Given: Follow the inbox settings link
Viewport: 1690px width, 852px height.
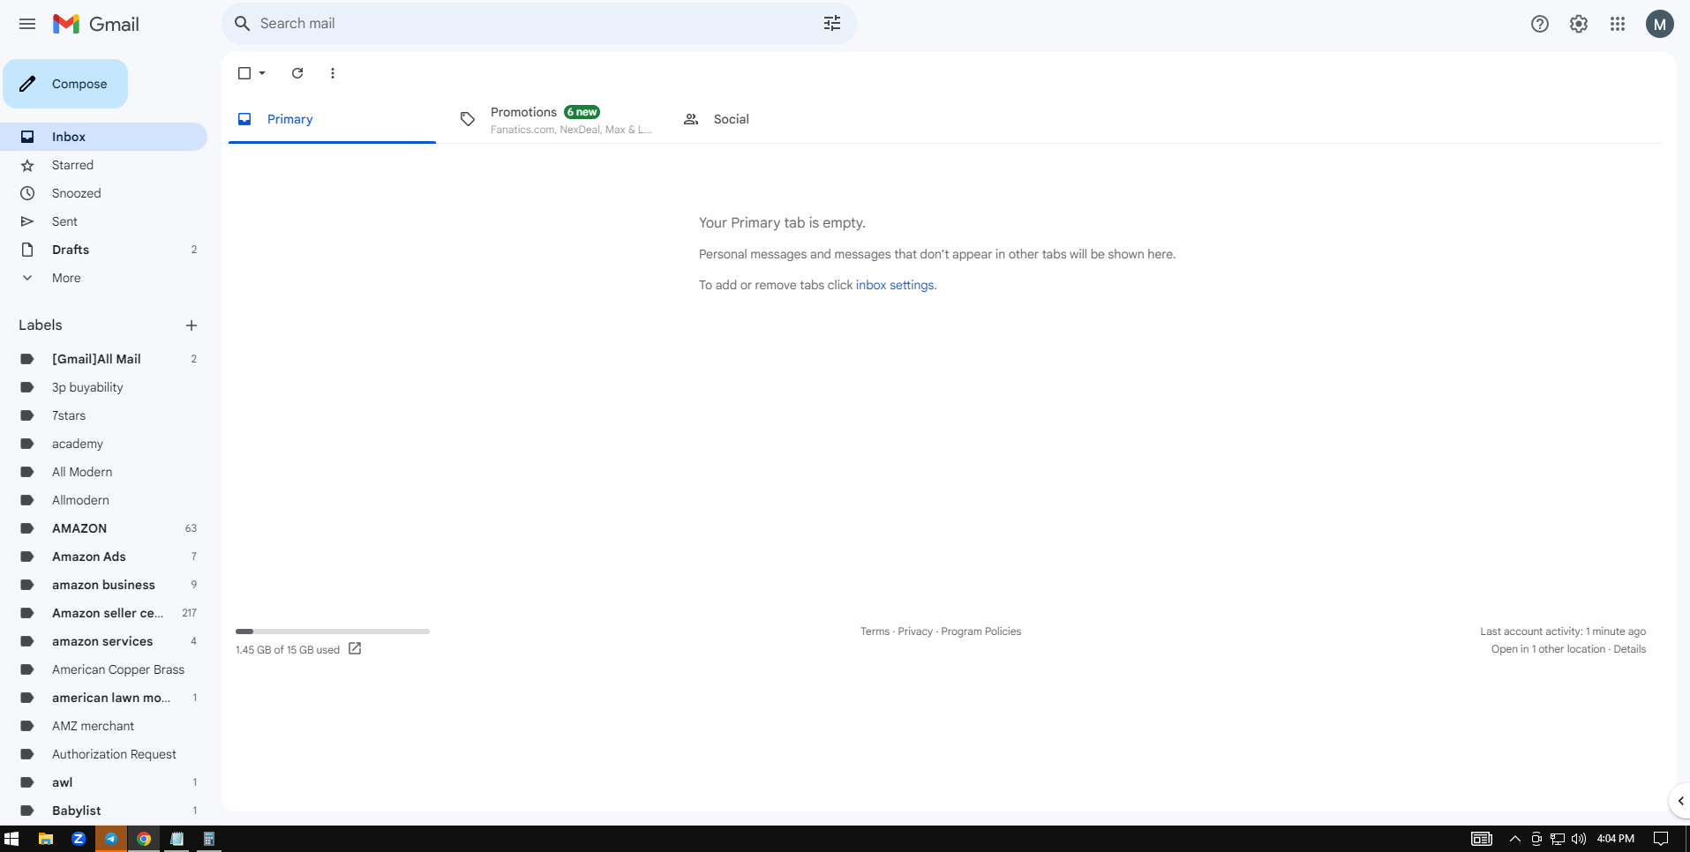Looking at the screenshot, I should pos(895,285).
